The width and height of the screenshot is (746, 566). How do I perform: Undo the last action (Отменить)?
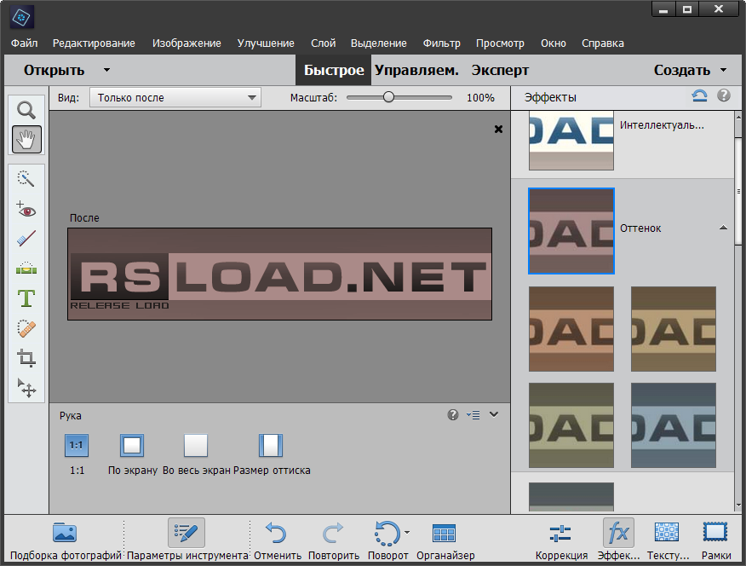pos(278,540)
